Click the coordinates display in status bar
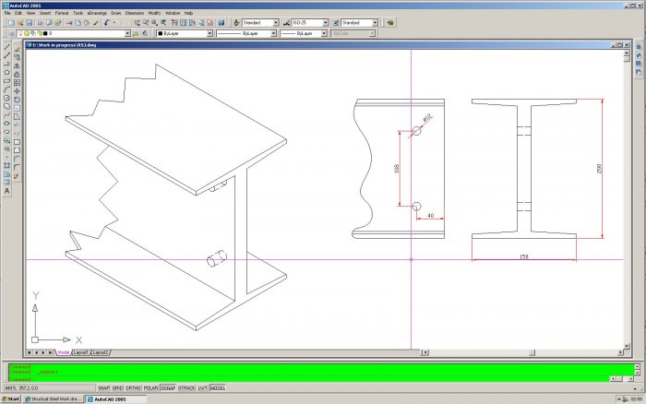 [x=49, y=388]
